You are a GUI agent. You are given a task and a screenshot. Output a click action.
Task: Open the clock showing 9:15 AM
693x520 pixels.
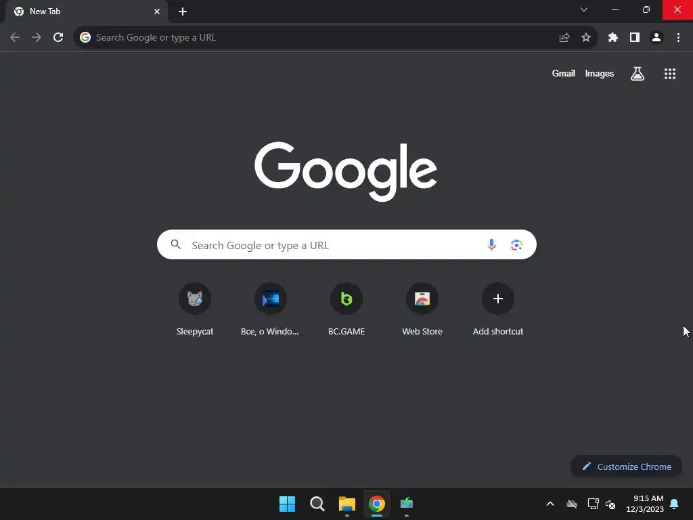tap(645, 504)
